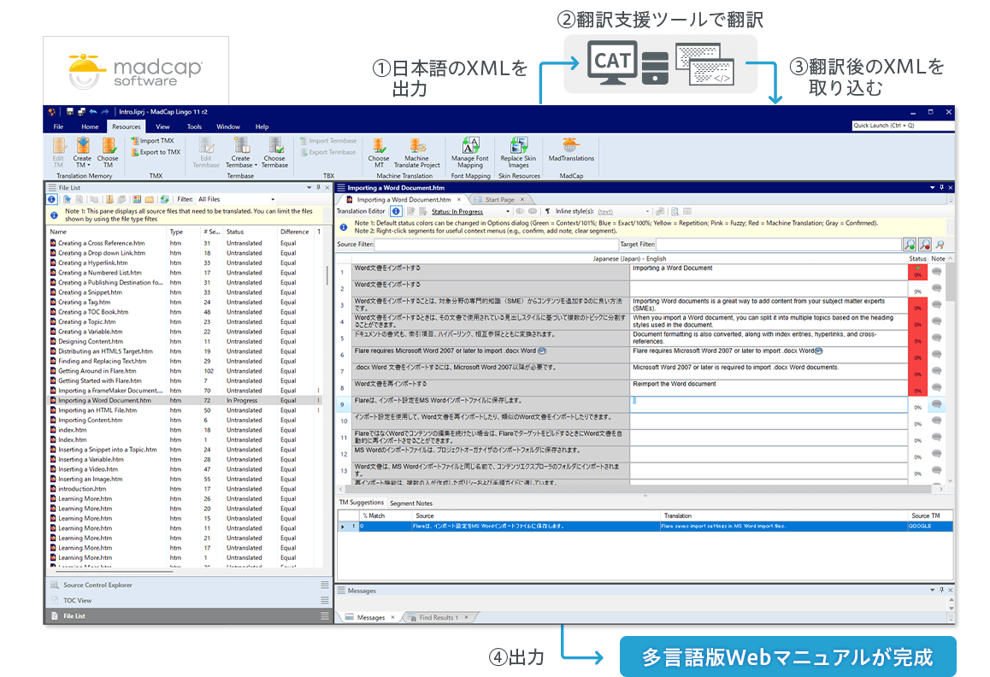Viewport: 990px width, 677px height.
Task: Open the File List pane options arrow
Action: tap(309, 187)
